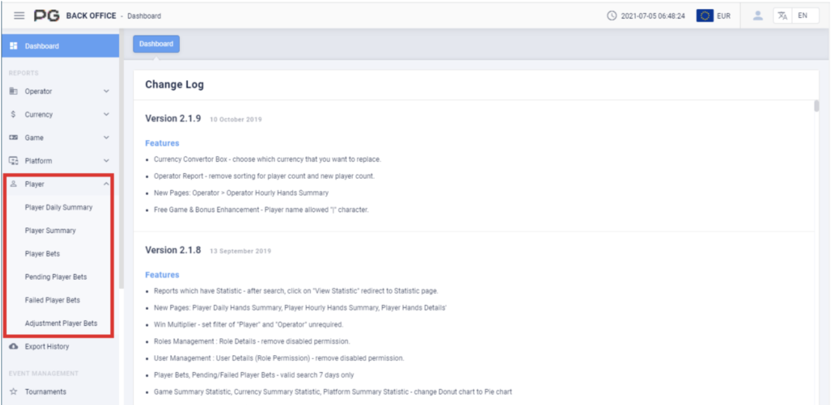833x405 pixels.
Task: Click the Tournaments star icon
Action: 14,392
